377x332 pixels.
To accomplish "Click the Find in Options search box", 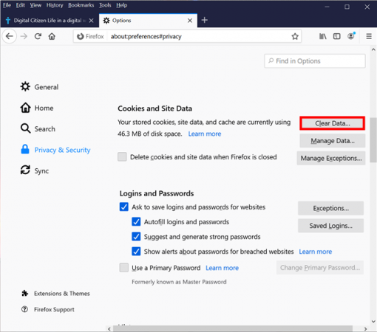I will [x=315, y=61].
